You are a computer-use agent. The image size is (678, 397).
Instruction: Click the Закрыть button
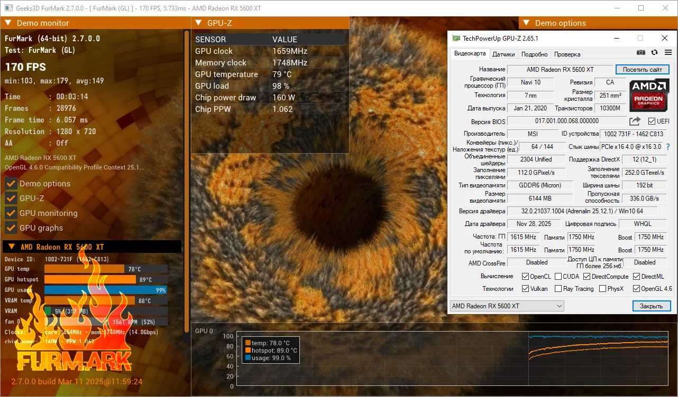pos(651,306)
